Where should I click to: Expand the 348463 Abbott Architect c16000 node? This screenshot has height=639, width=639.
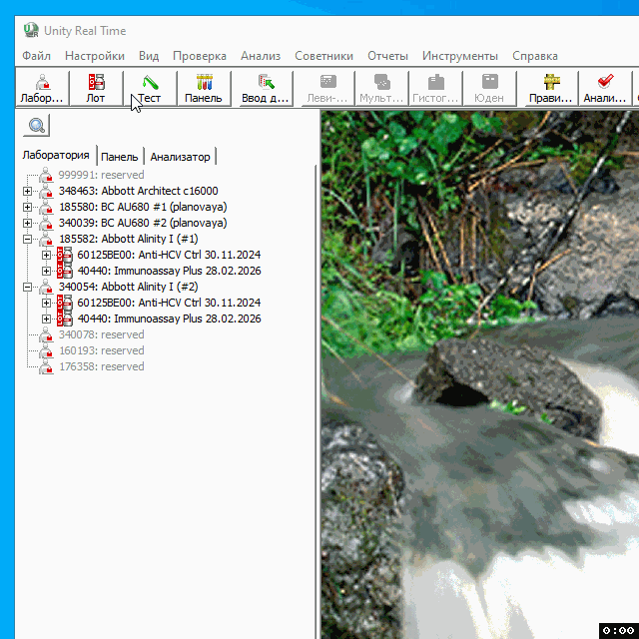pyautogui.click(x=28, y=191)
